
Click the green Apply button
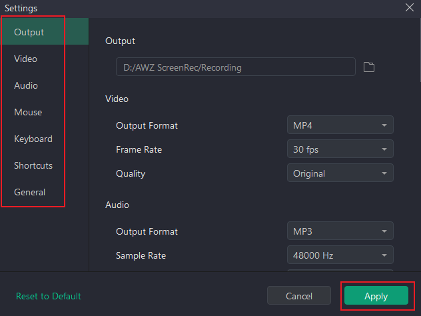click(376, 296)
